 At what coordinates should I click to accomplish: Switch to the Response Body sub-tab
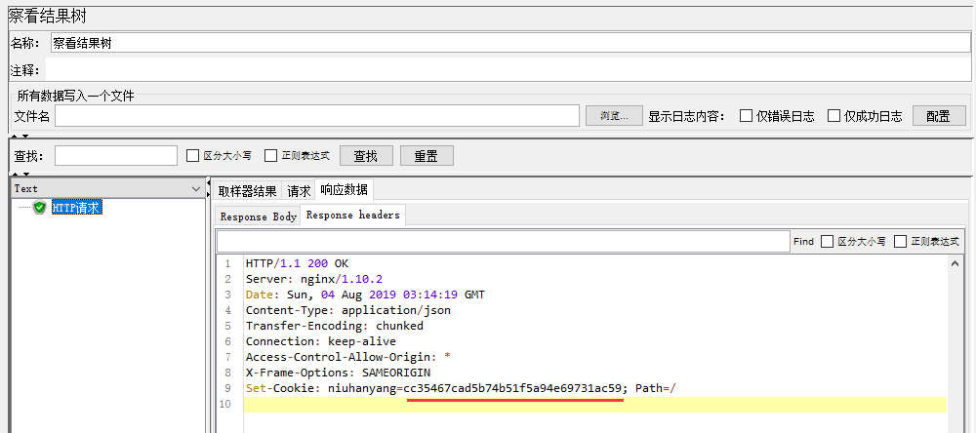click(x=258, y=216)
